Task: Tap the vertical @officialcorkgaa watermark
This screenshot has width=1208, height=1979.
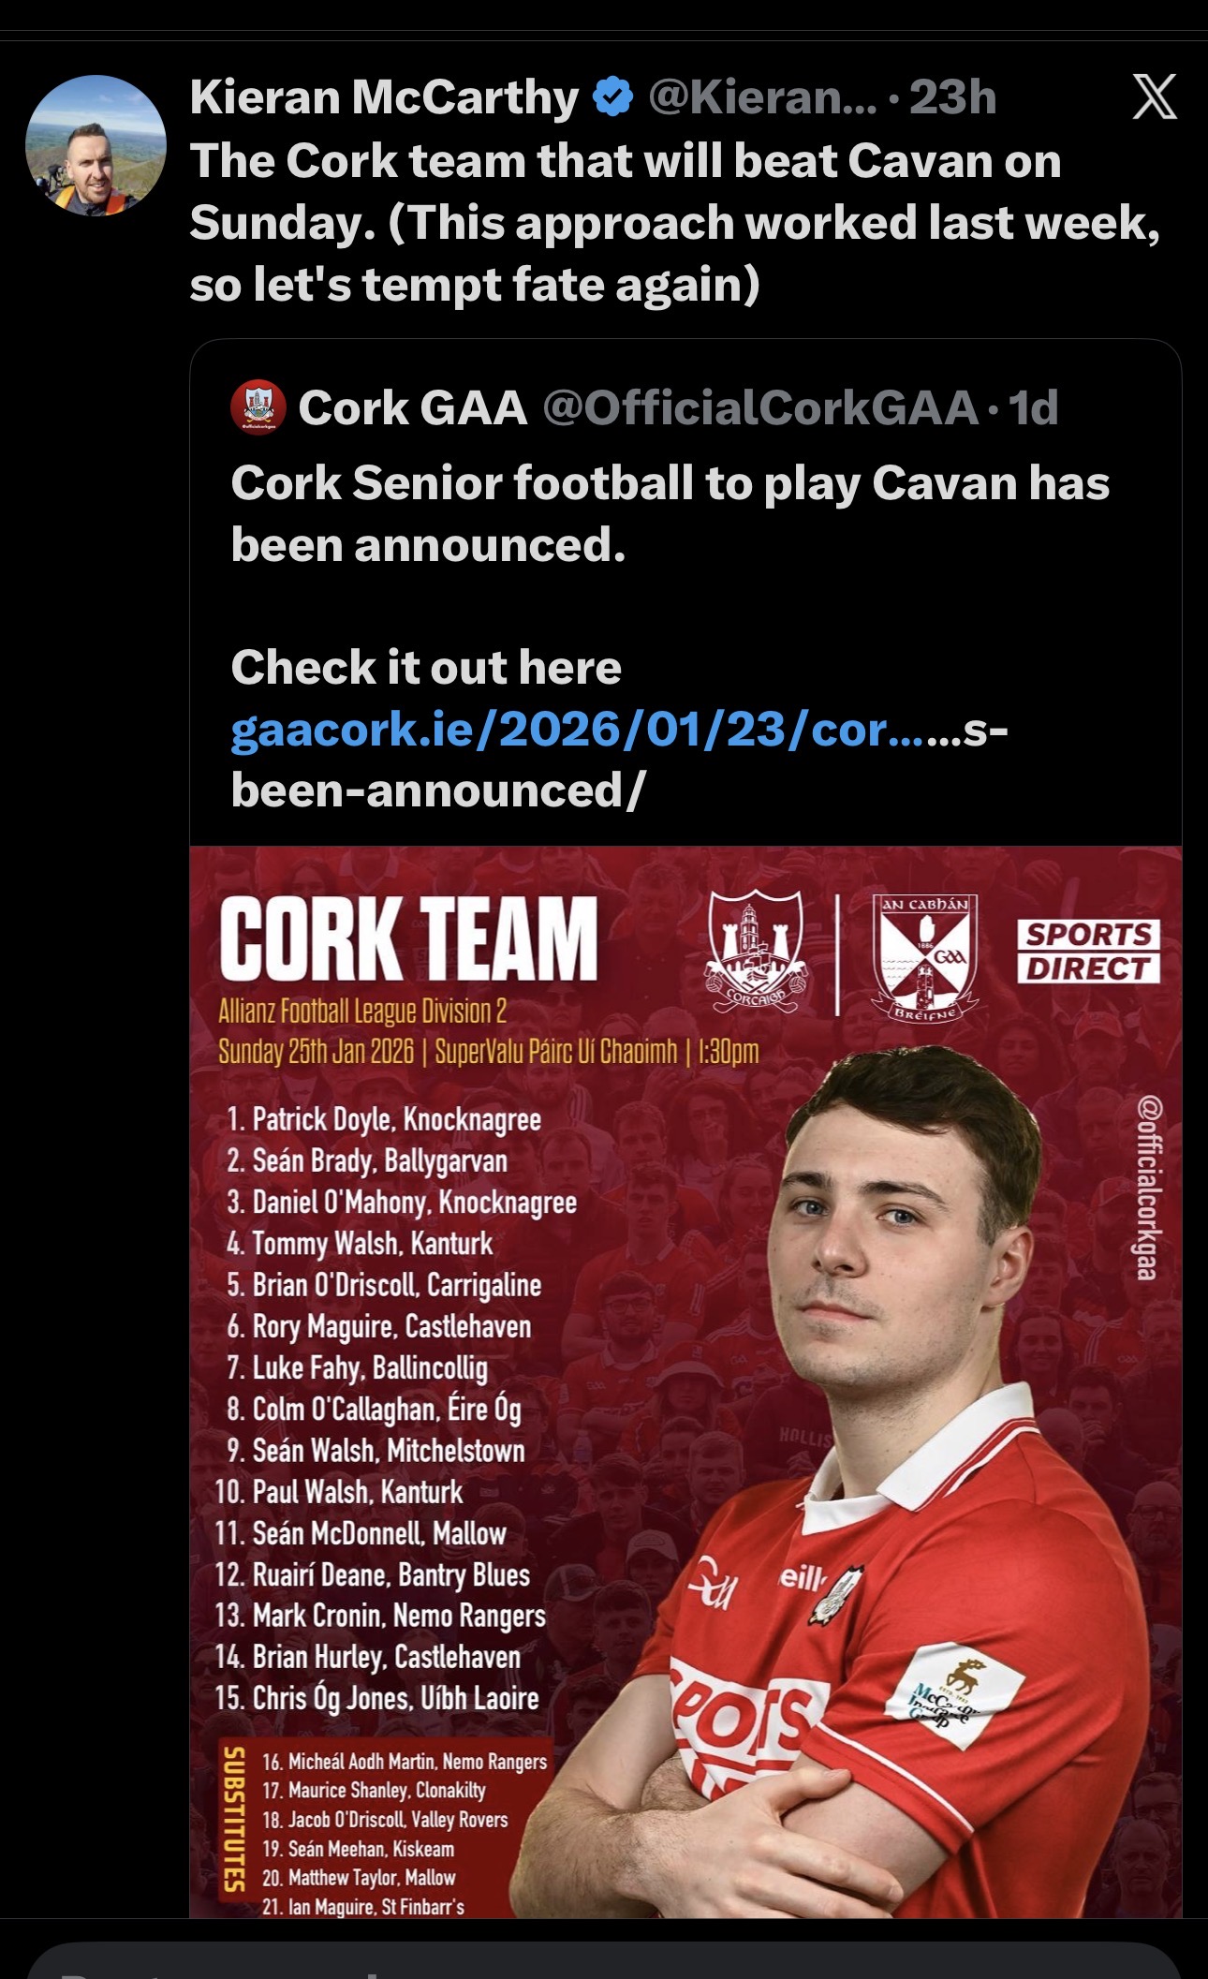Action: (1148, 1188)
